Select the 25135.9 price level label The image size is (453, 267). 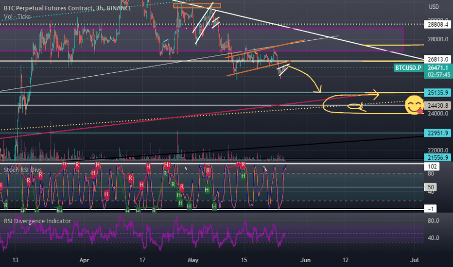point(438,93)
